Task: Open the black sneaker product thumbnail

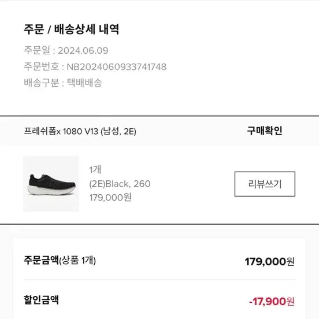Action: [51, 184]
